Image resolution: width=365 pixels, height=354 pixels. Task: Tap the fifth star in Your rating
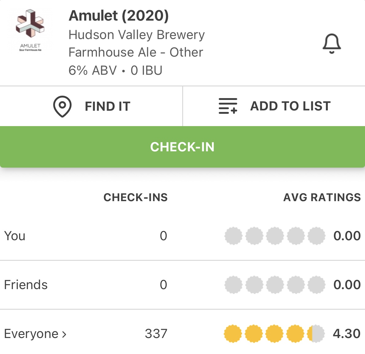click(x=316, y=236)
